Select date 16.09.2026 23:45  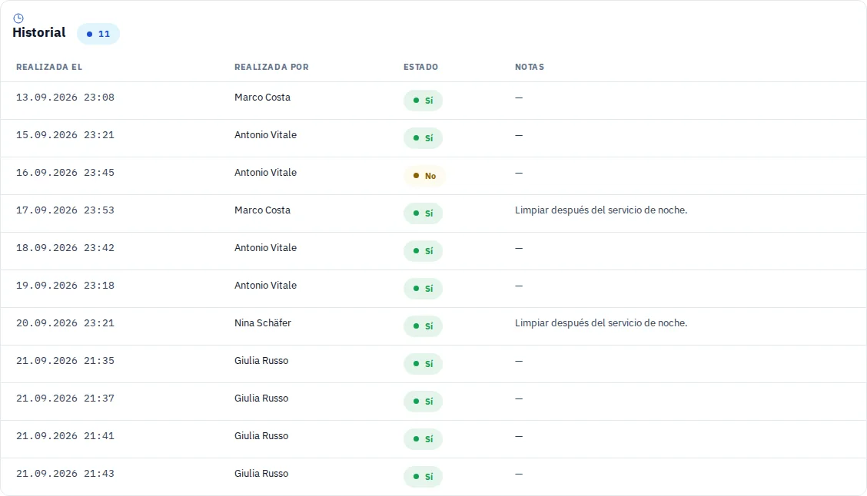(x=65, y=172)
